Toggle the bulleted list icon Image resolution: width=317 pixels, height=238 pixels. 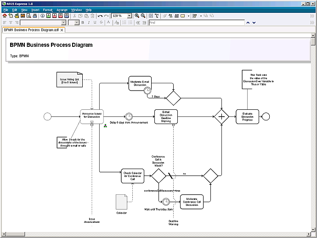click(x=130, y=23)
